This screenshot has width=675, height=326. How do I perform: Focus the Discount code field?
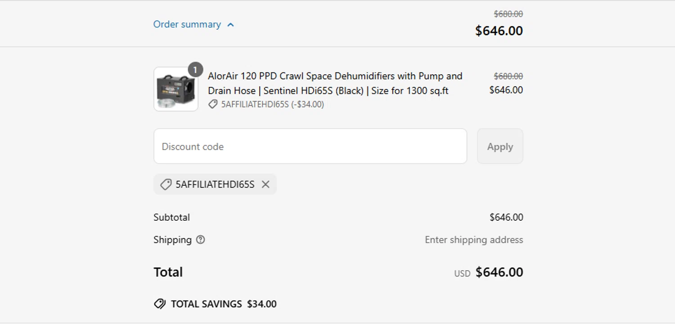coord(310,146)
